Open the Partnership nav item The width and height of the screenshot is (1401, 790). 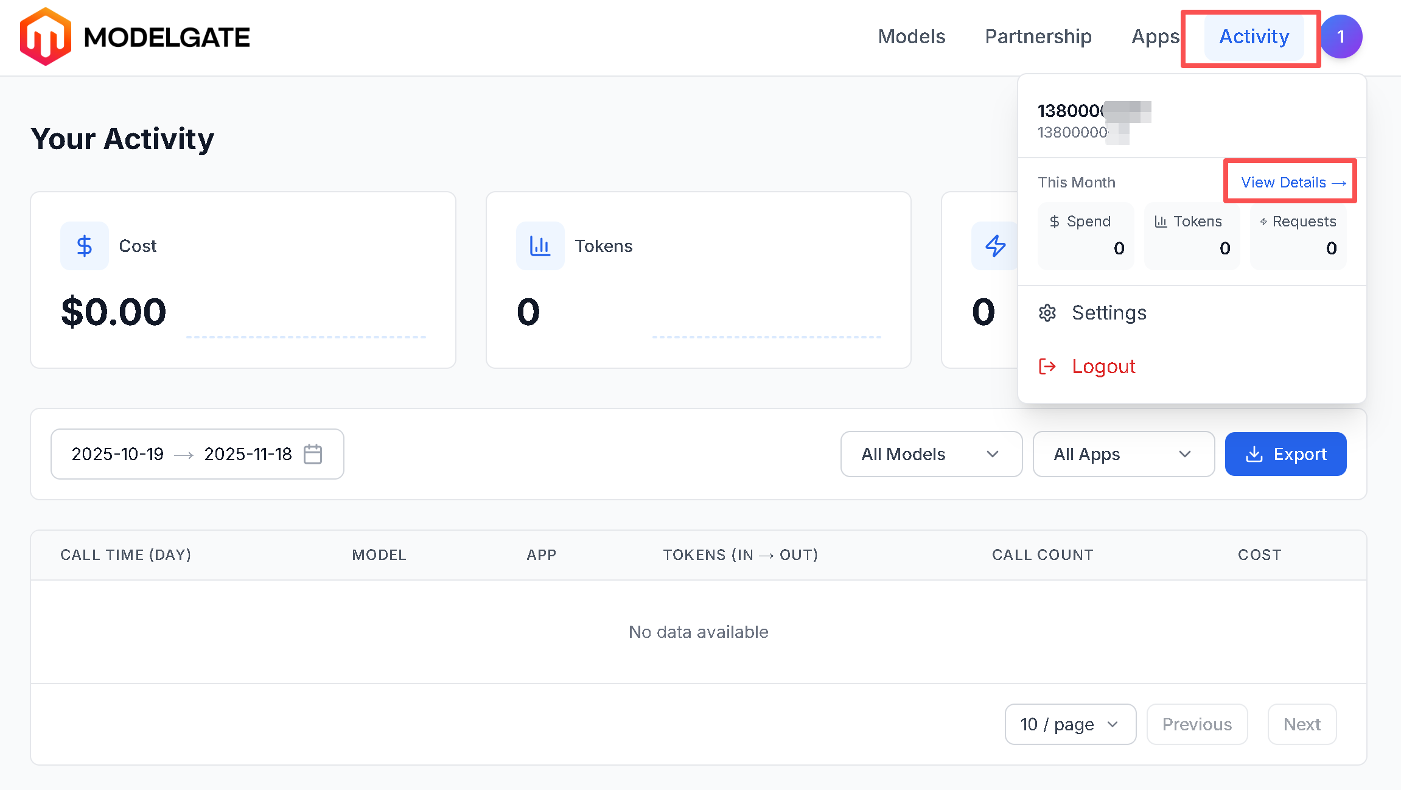pyautogui.click(x=1038, y=37)
